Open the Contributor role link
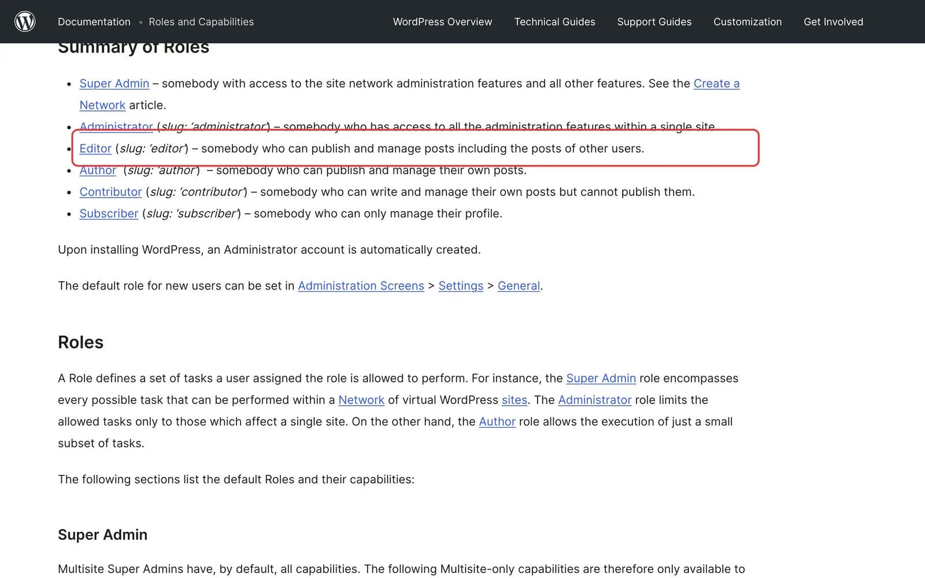 tap(110, 192)
